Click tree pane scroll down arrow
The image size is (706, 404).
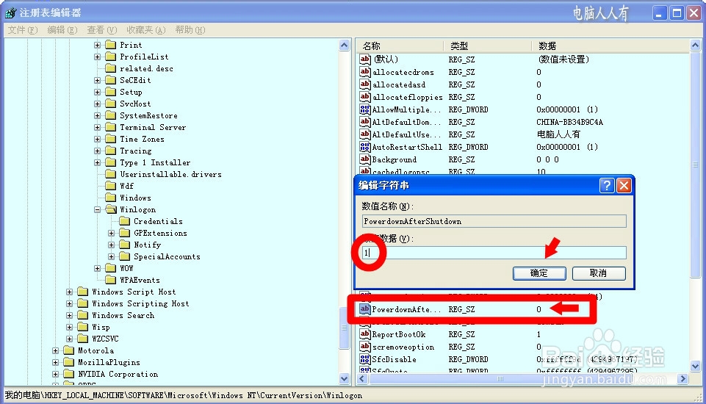345,378
